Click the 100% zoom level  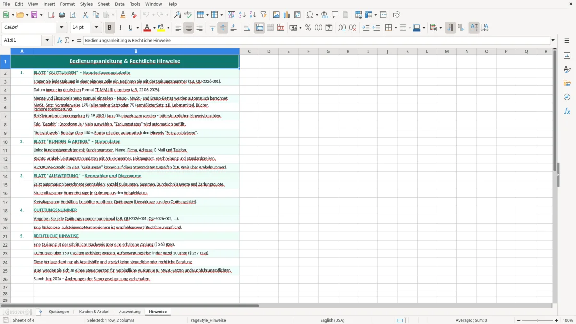pyautogui.click(x=568, y=320)
